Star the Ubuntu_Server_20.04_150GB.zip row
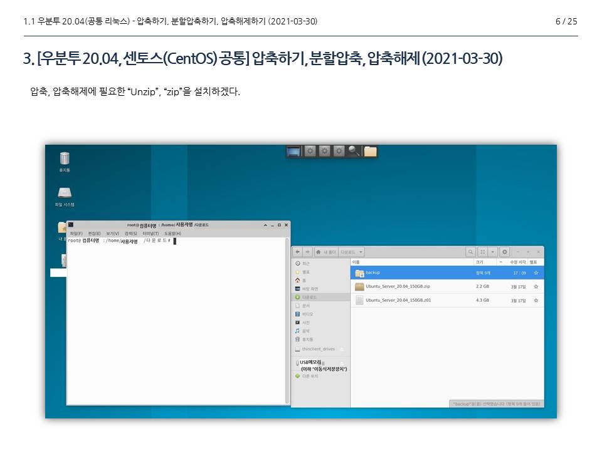The width and height of the screenshot is (602, 451). (536, 286)
